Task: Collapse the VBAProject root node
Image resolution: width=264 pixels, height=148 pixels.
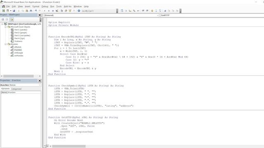Action: click(x=2, y=24)
